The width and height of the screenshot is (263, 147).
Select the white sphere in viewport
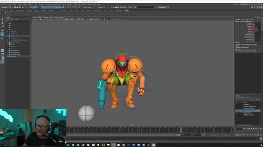(x=86, y=114)
